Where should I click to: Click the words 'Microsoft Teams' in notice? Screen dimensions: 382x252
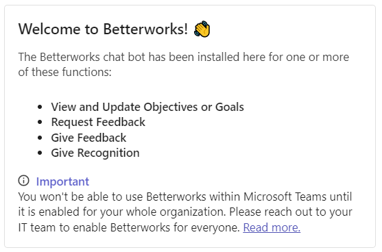[285, 197]
